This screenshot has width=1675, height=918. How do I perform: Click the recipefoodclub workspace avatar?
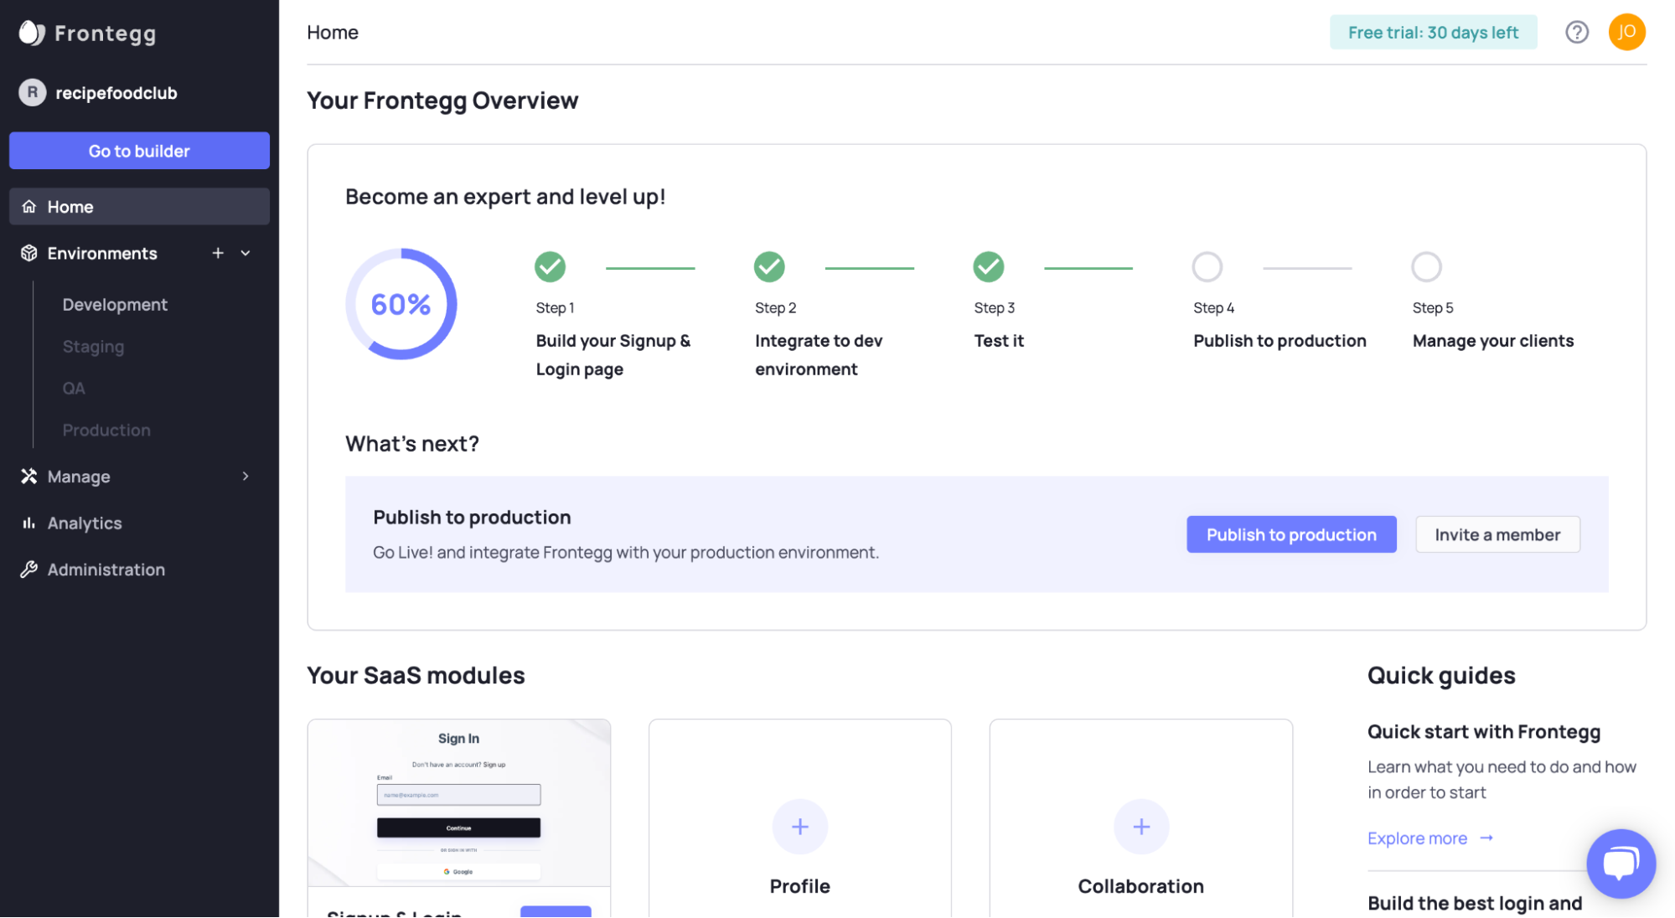[32, 92]
